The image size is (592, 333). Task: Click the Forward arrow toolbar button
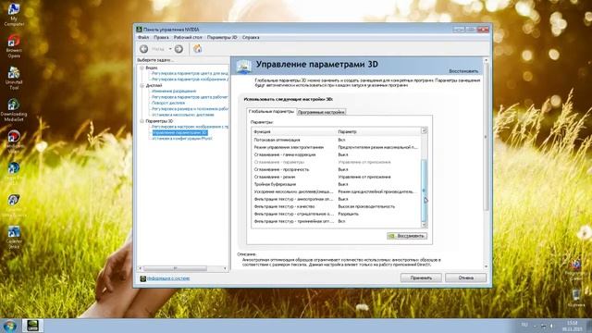(x=179, y=49)
